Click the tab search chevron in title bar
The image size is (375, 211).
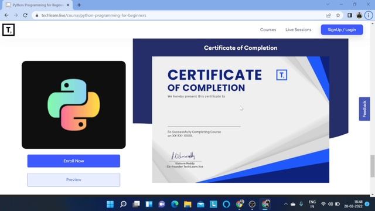328,4
